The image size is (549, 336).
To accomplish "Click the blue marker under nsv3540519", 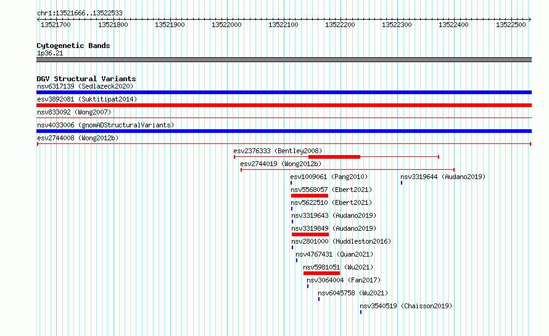I will pos(361,312).
